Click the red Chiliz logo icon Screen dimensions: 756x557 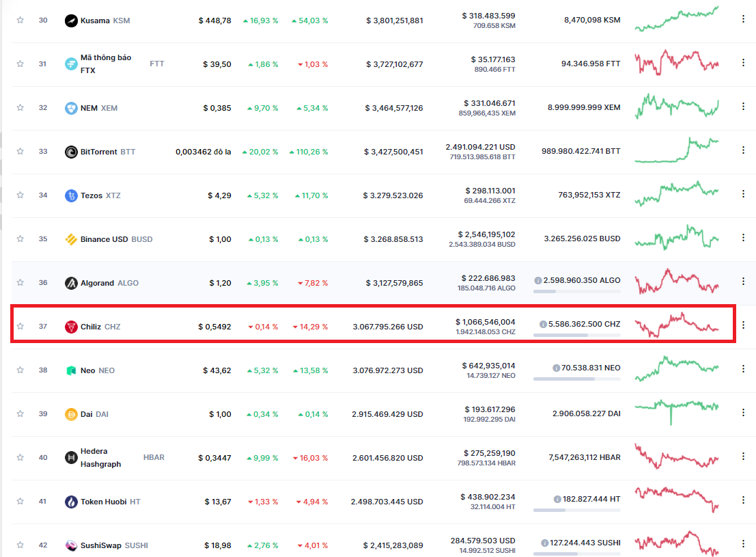click(x=71, y=327)
